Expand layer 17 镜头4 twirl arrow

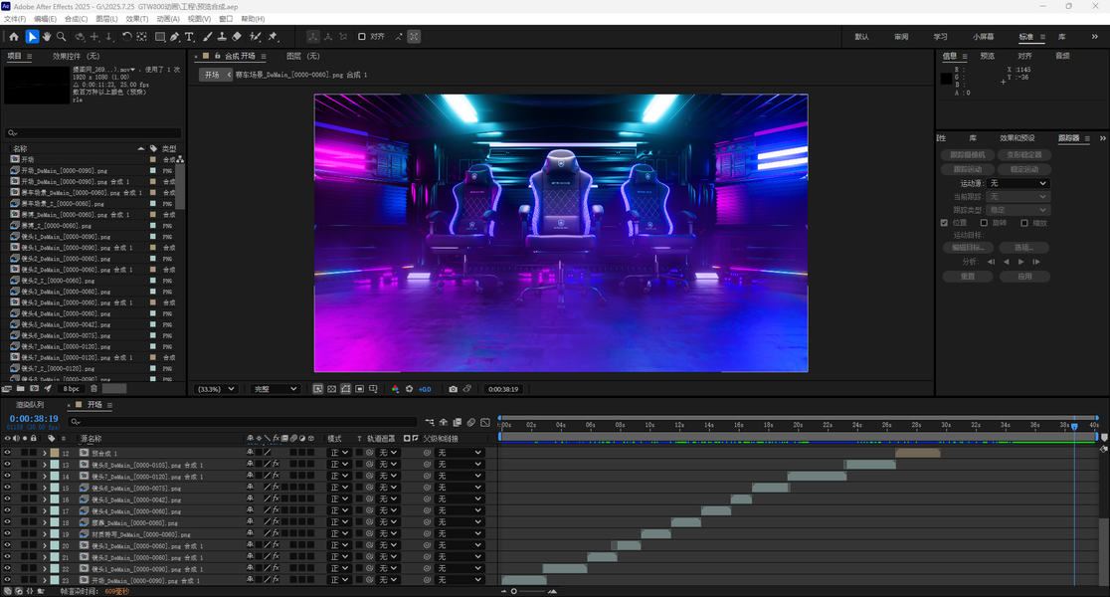click(45, 510)
